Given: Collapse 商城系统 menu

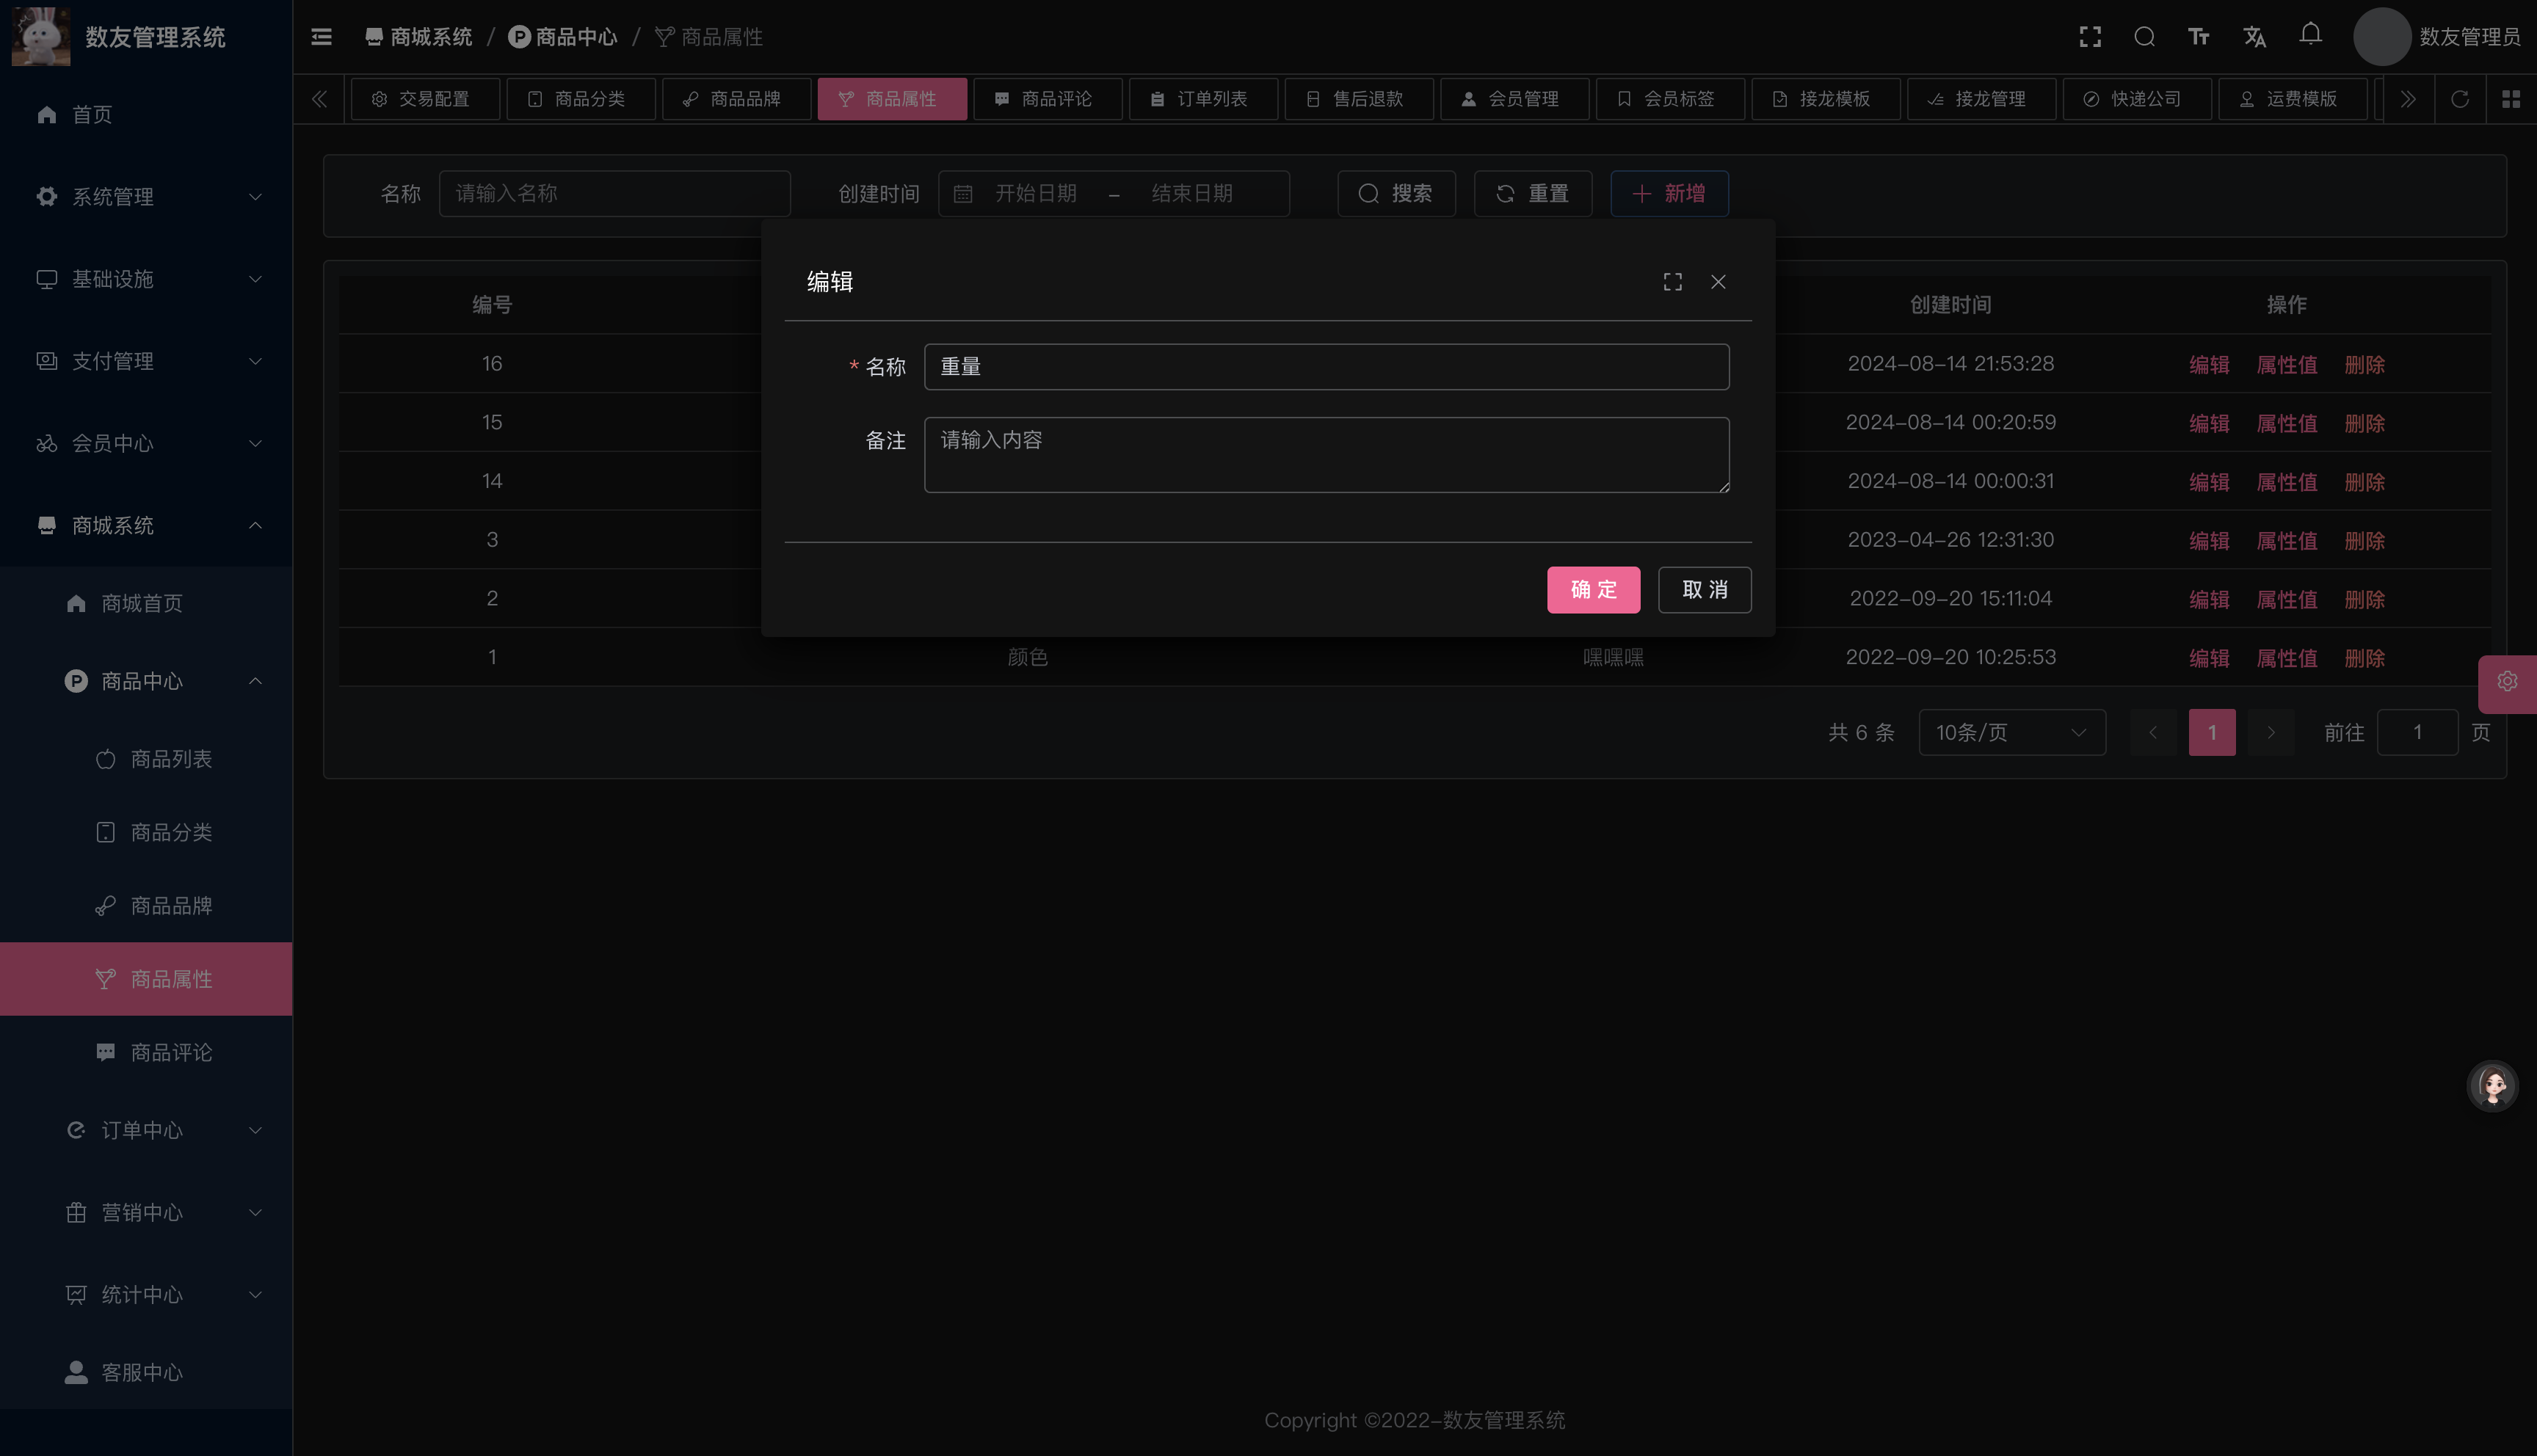Looking at the screenshot, I should point(146,525).
